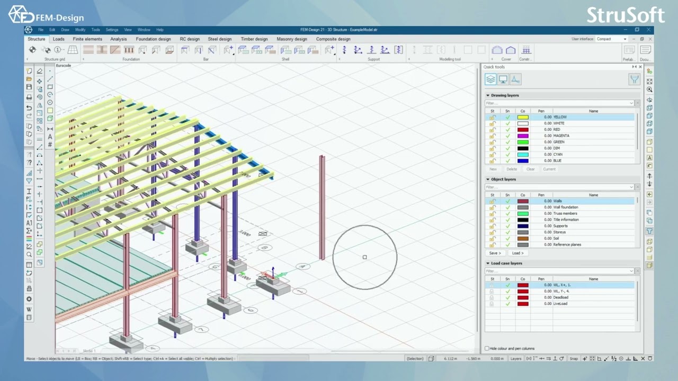Open the Tools menu in the menu bar
This screenshot has height=381, width=678.
[x=95, y=30]
